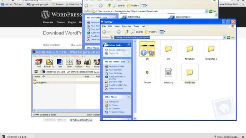Collapse the Picture Tasks panel

pos(129,45)
